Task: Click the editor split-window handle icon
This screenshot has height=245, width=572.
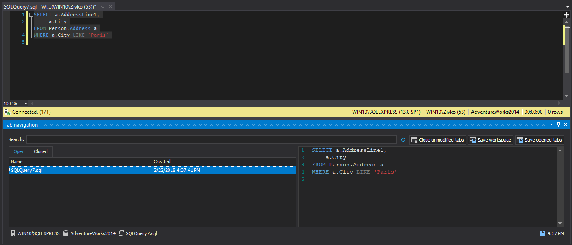Action: coord(566,15)
